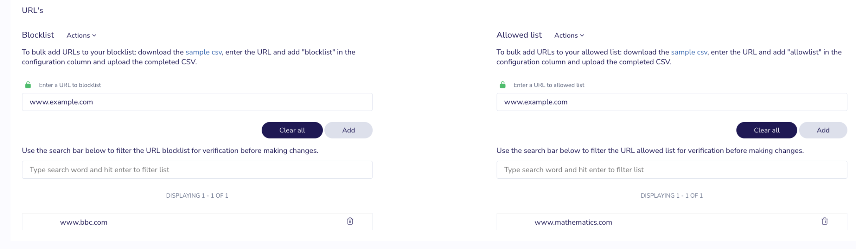The height and width of the screenshot is (249, 856).
Task: Download the allowed list sample csv
Action: [689, 52]
